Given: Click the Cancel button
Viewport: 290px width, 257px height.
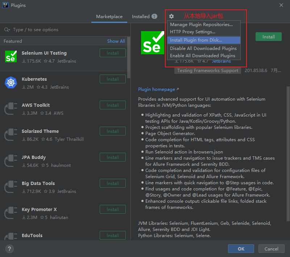Looking at the screenshot, I should tap(271, 249).
